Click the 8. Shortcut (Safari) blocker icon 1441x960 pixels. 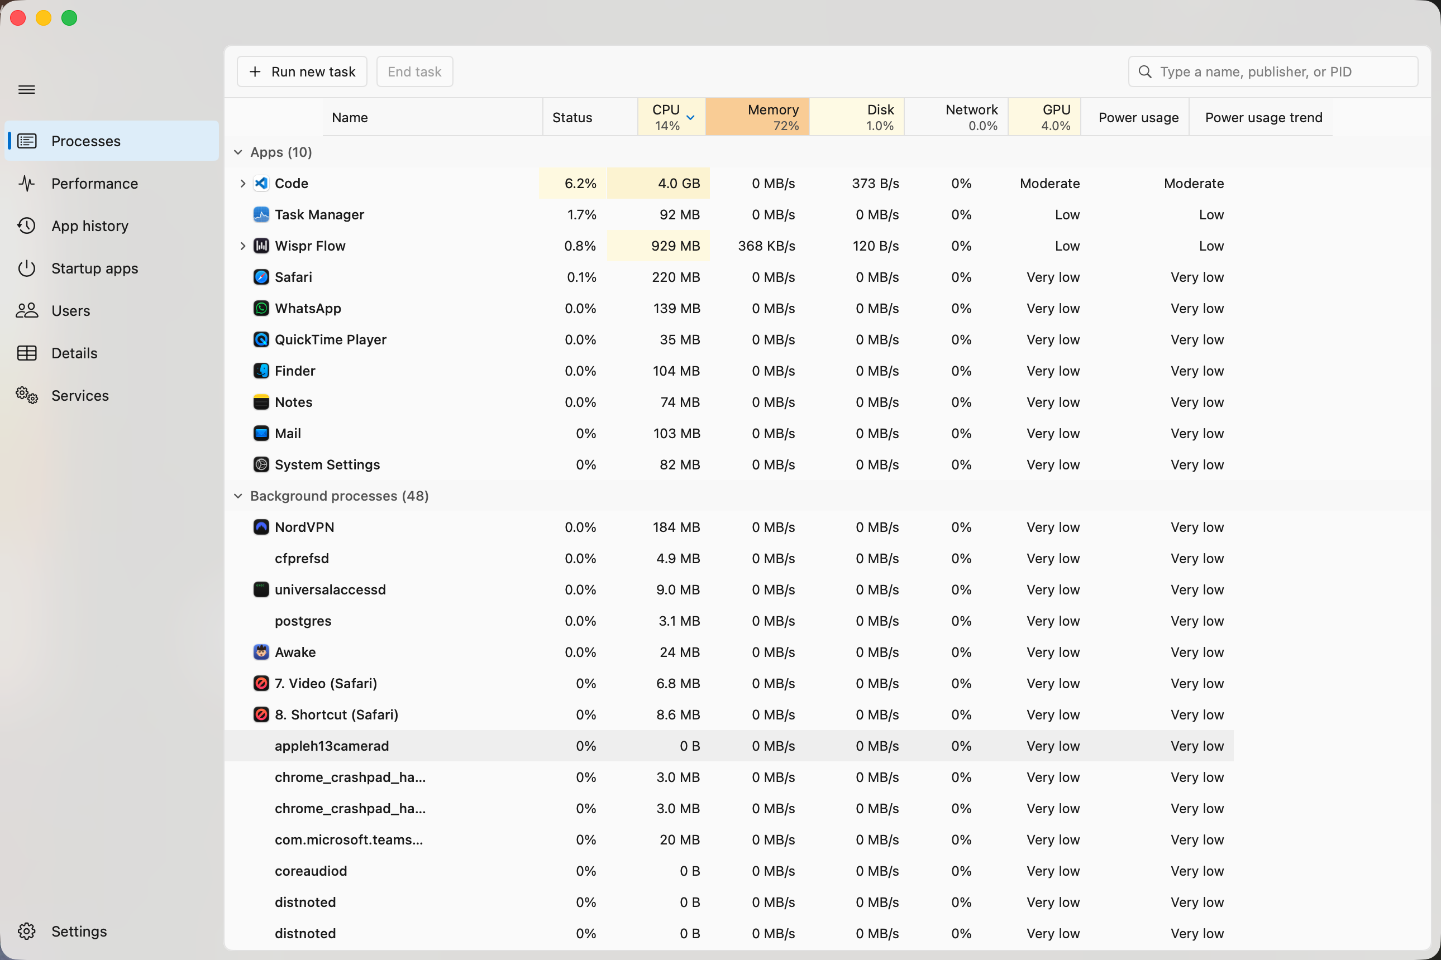pos(261,714)
